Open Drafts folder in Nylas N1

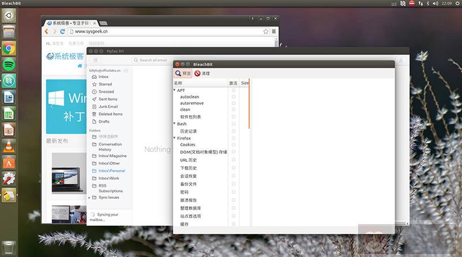104,122
